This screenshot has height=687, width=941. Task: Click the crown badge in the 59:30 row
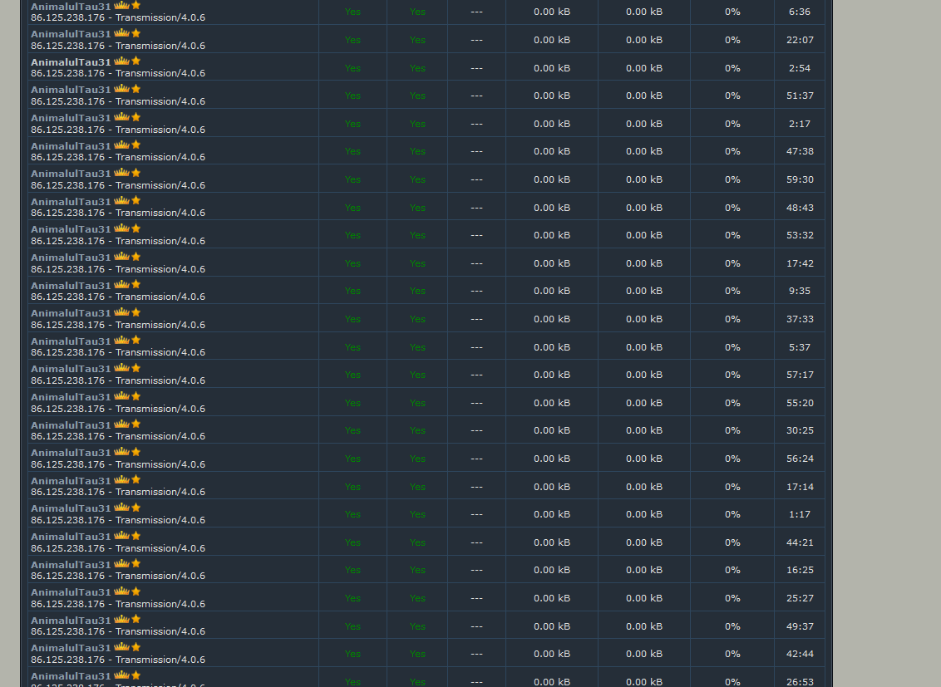[x=121, y=173]
